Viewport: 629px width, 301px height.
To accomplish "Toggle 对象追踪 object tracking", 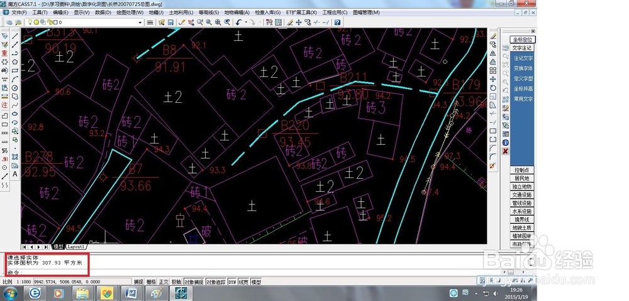I will [x=216, y=282].
